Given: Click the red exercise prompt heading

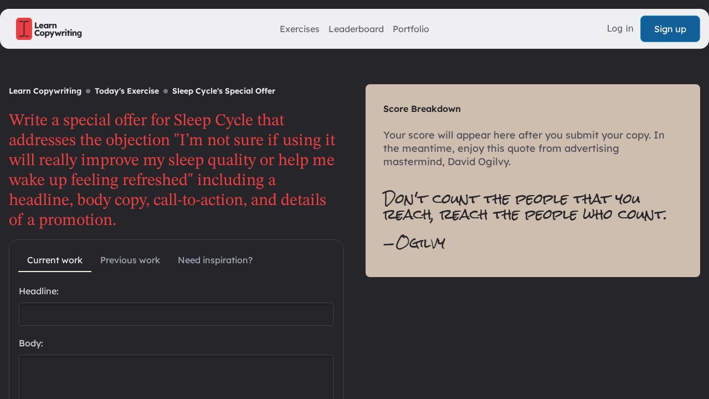Looking at the screenshot, I should (172, 170).
